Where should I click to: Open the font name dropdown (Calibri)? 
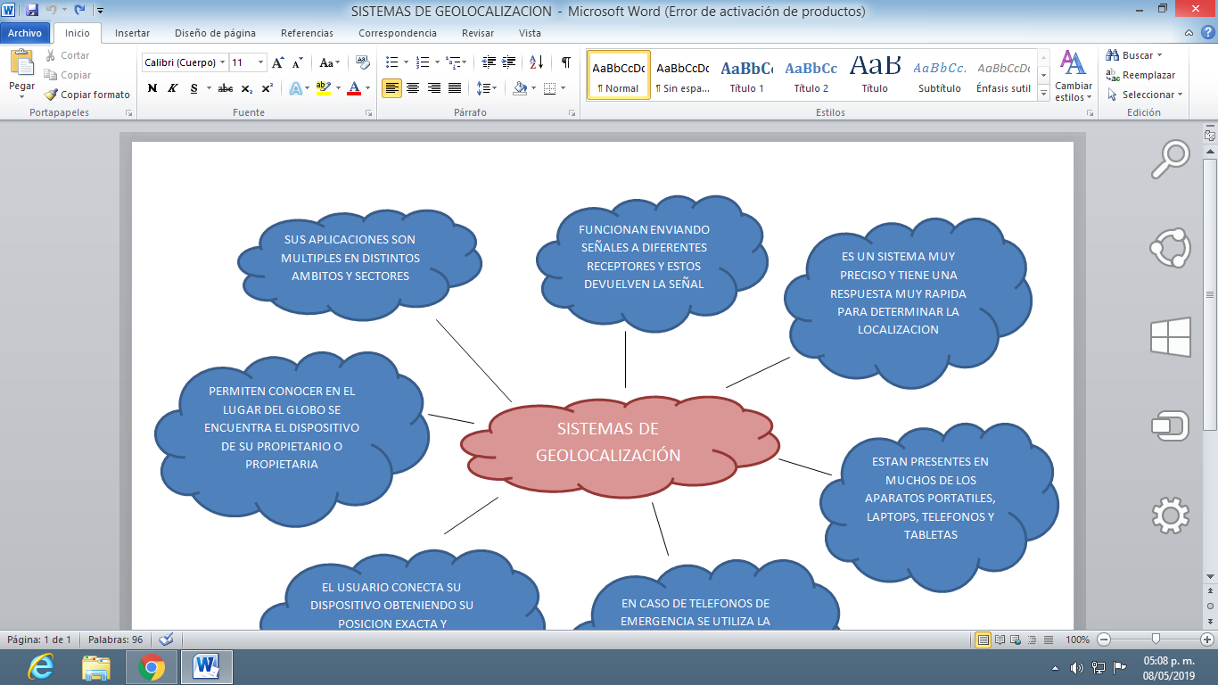coord(184,62)
